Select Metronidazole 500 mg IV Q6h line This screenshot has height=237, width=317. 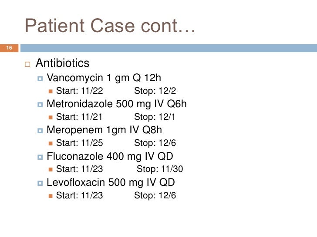pyautogui.click(x=117, y=104)
